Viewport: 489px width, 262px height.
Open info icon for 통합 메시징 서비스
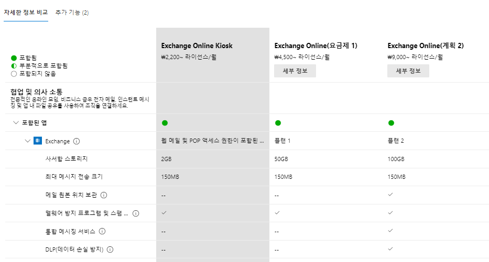102,231
